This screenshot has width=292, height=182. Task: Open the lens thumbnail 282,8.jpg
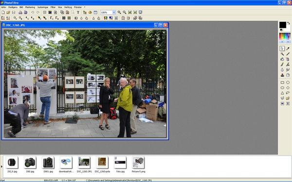pyautogui.click(x=12, y=163)
